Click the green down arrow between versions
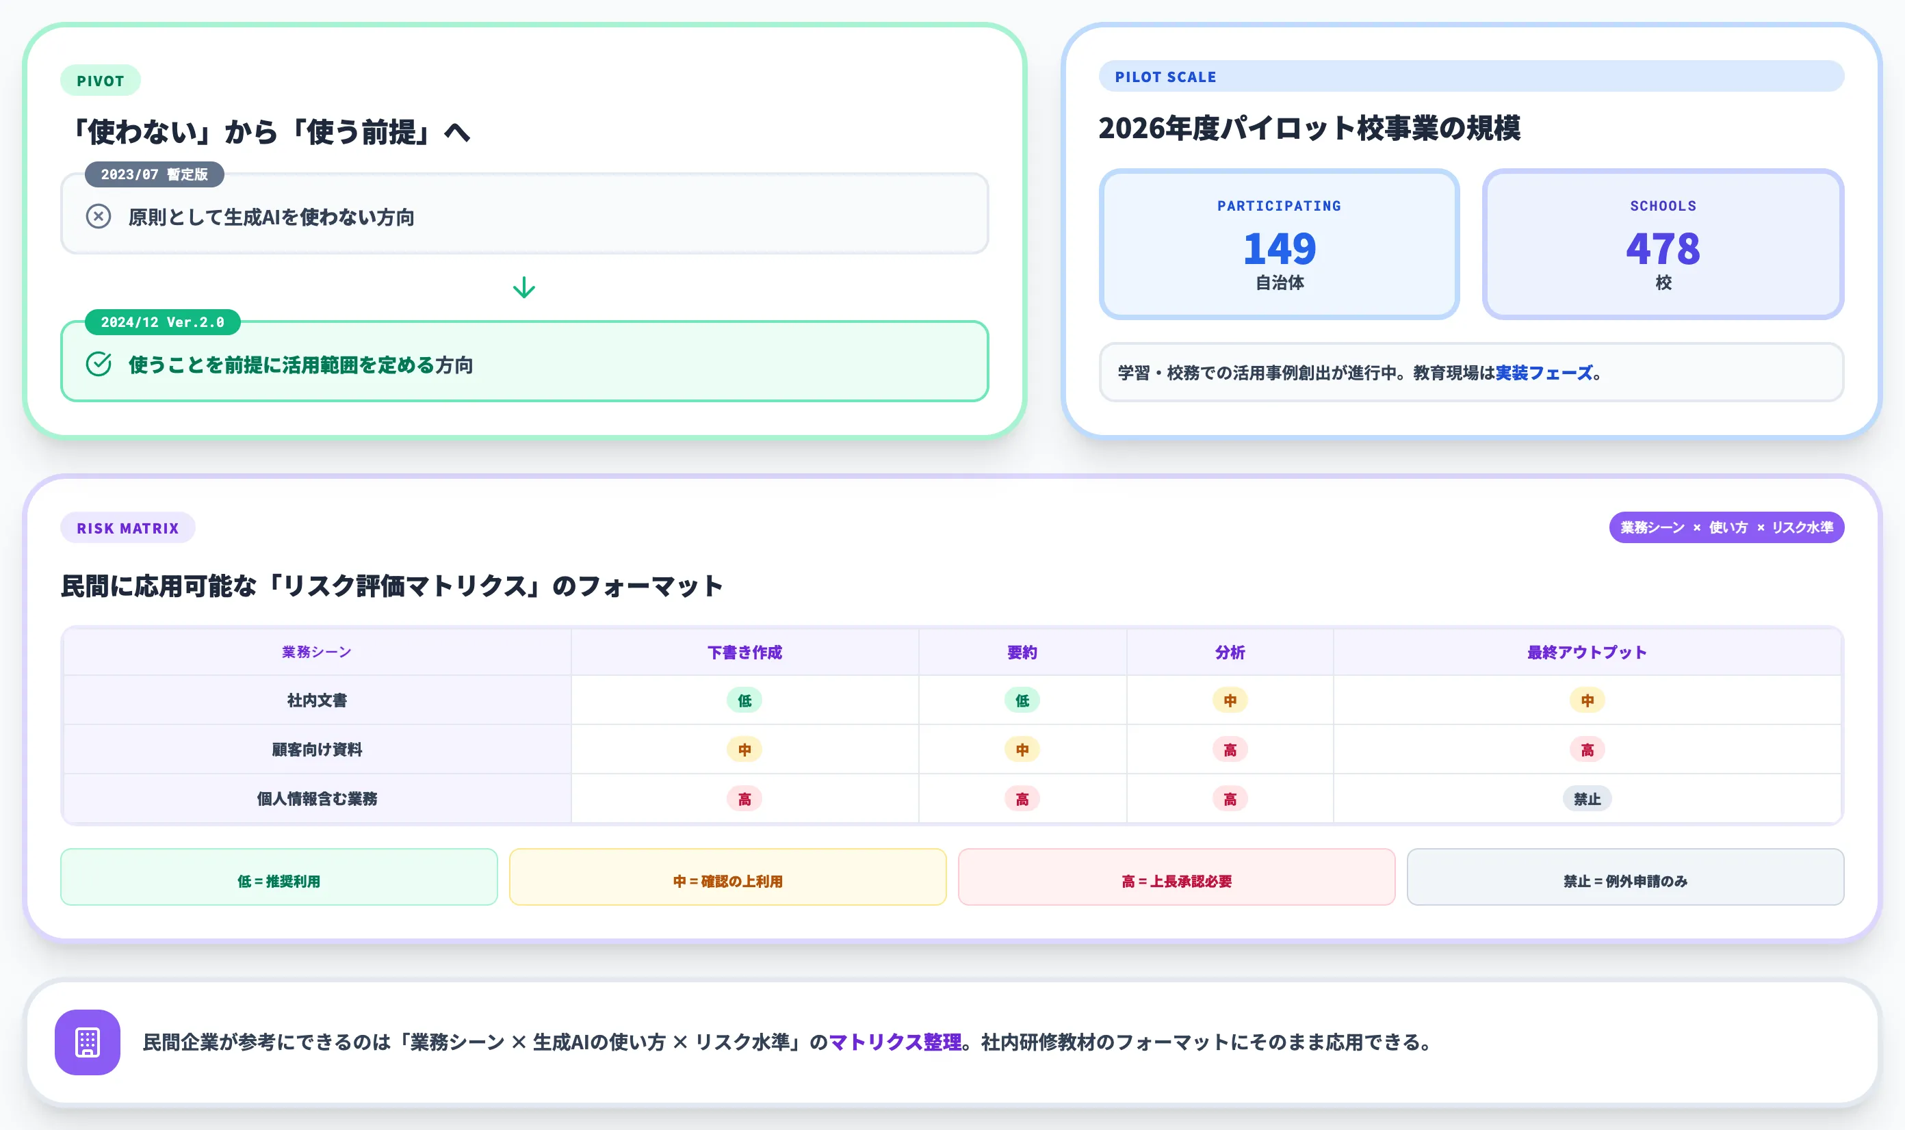Viewport: 1905px width, 1130px height. click(x=524, y=287)
